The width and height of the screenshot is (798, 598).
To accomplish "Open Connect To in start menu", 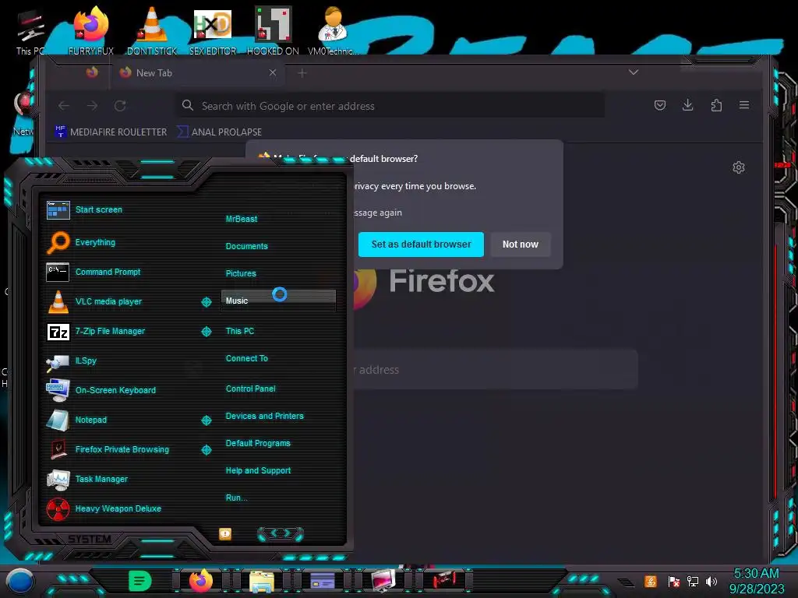I will 247,358.
